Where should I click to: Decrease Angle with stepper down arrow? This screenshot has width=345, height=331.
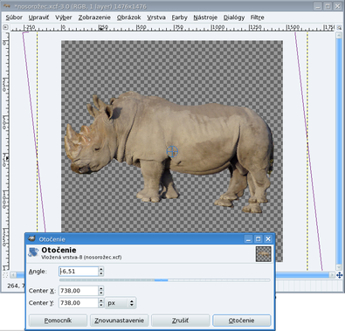101,273
